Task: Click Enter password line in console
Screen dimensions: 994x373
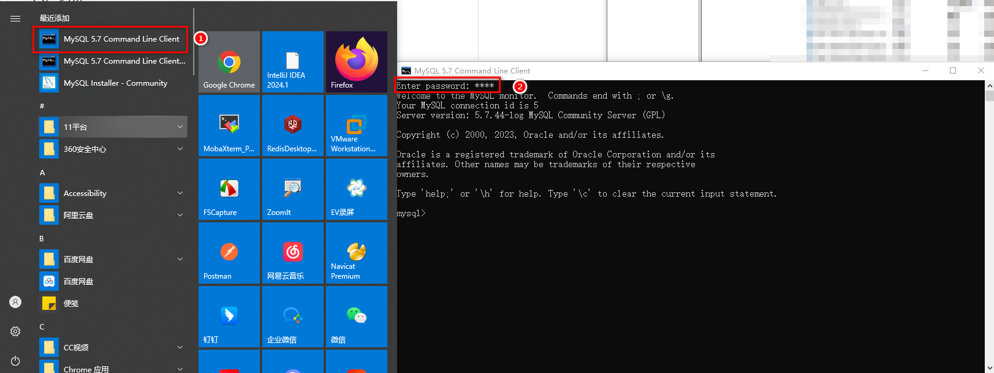Action: [446, 86]
